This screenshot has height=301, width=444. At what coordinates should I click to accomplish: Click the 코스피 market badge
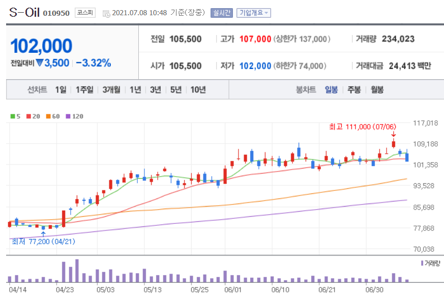[x=85, y=13]
